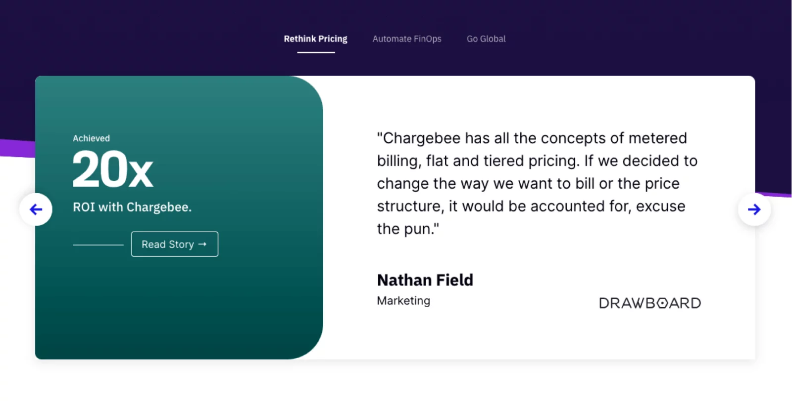Image resolution: width=792 pixels, height=405 pixels.
Task: Advance to the next testimonial slide
Action: pos(754,209)
